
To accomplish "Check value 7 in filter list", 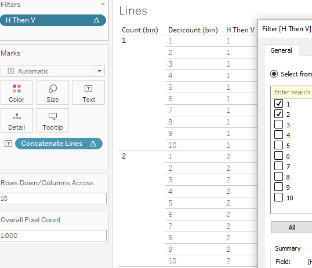I will tap(278, 166).
